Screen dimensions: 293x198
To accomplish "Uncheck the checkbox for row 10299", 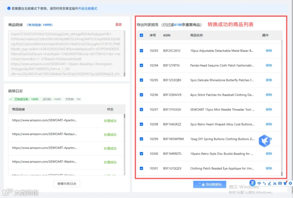I will [x=142, y=139].
